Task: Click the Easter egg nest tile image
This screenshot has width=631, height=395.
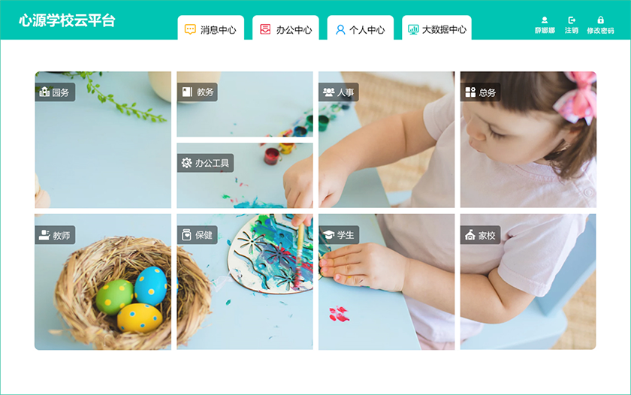Action: coord(103,282)
